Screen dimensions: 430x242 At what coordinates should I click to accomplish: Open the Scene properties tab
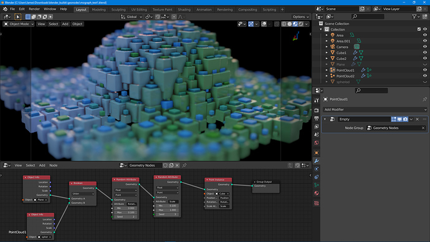pos(317,135)
